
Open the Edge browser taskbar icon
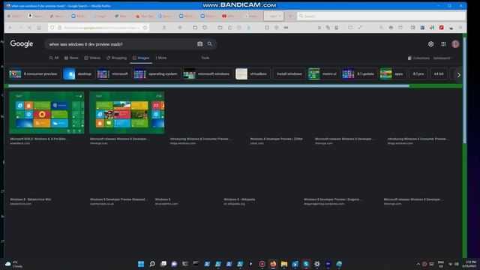pos(339,264)
